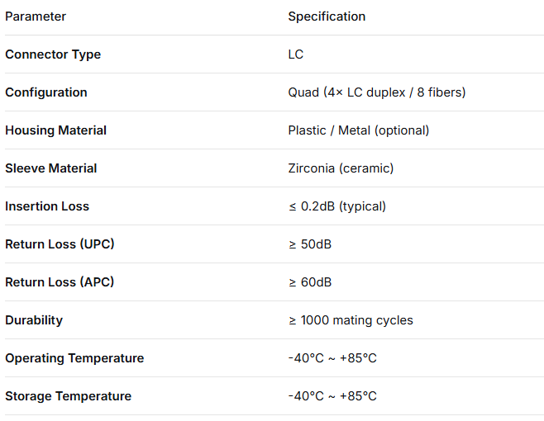Click the Quad 4× LC duplex value

[x=377, y=92]
